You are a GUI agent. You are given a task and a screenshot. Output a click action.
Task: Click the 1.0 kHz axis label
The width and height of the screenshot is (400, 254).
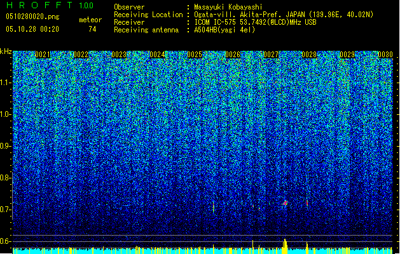point(5,114)
